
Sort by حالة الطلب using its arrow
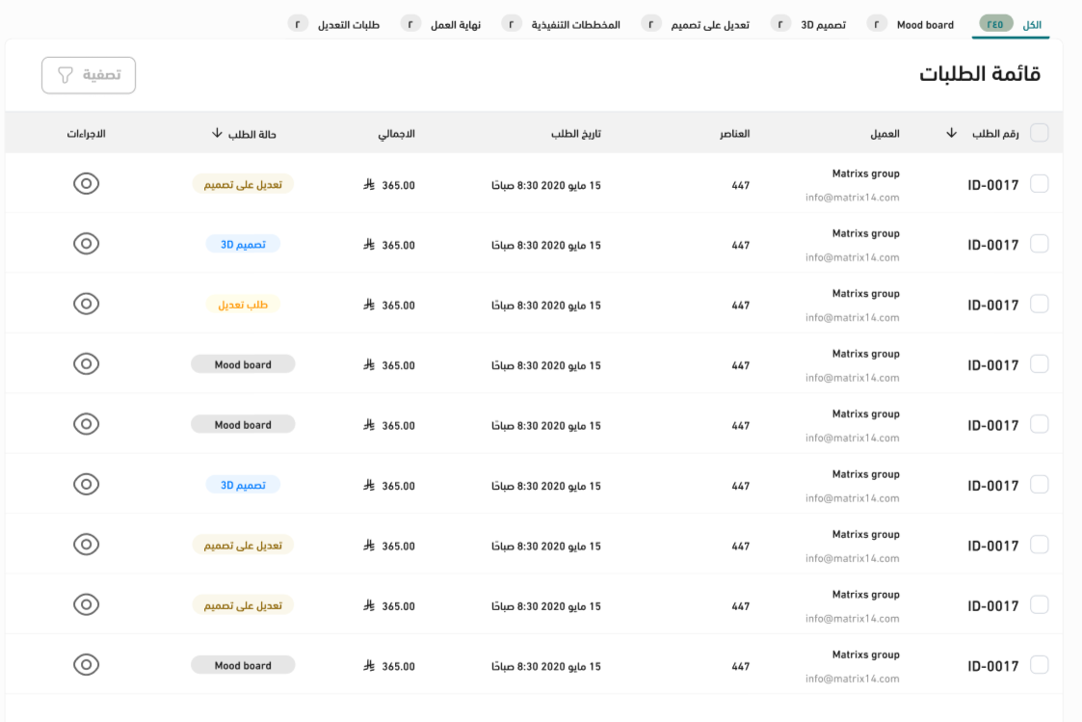click(217, 134)
